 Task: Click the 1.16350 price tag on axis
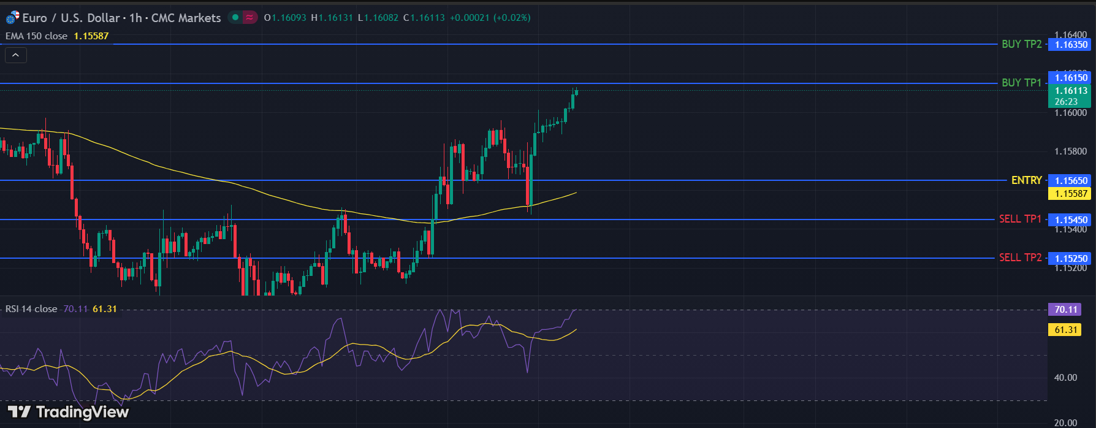pyautogui.click(x=1070, y=45)
